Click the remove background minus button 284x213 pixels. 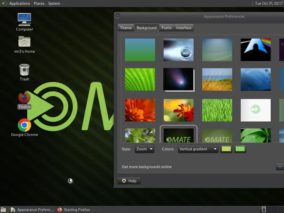[x=280, y=167]
